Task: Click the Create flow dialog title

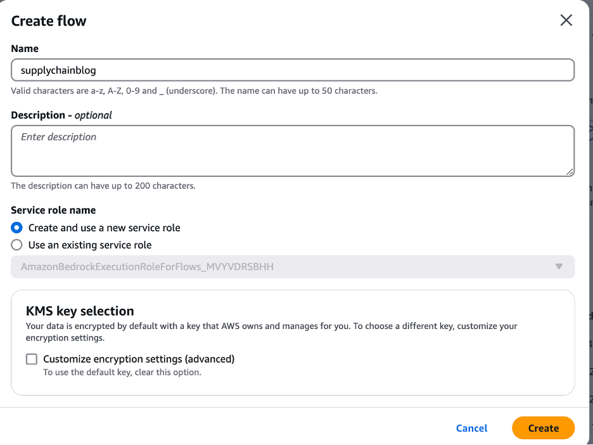Action: point(49,21)
